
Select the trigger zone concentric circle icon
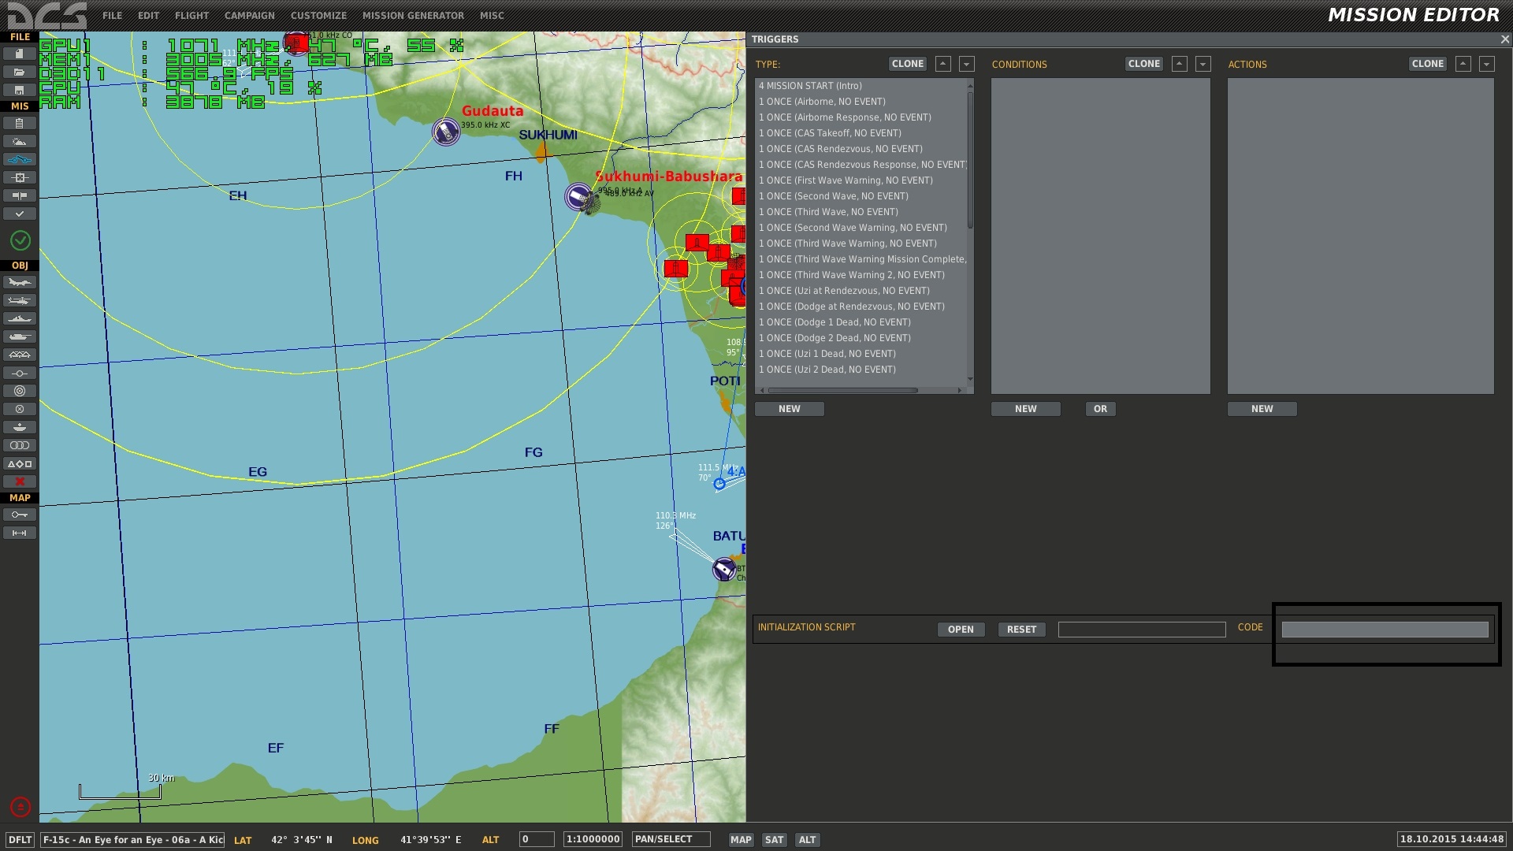coord(20,391)
